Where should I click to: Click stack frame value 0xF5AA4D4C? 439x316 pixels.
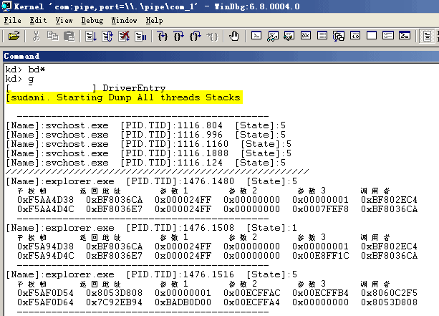click(46, 209)
